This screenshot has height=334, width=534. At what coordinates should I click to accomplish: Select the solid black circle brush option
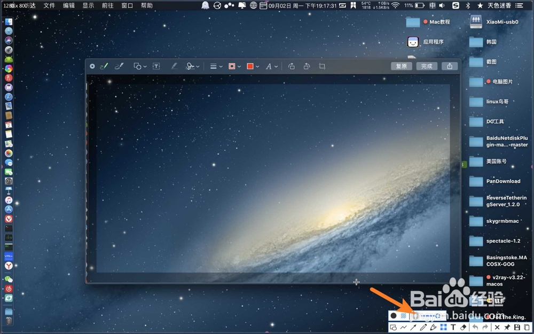(394, 316)
